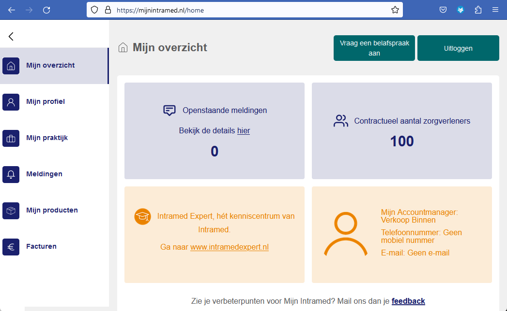Click the person icon for Mijn profiel
The width and height of the screenshot is (507, 311).
pos(11,102)
